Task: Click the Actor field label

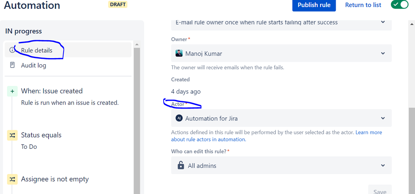Action: pos(178,104)
